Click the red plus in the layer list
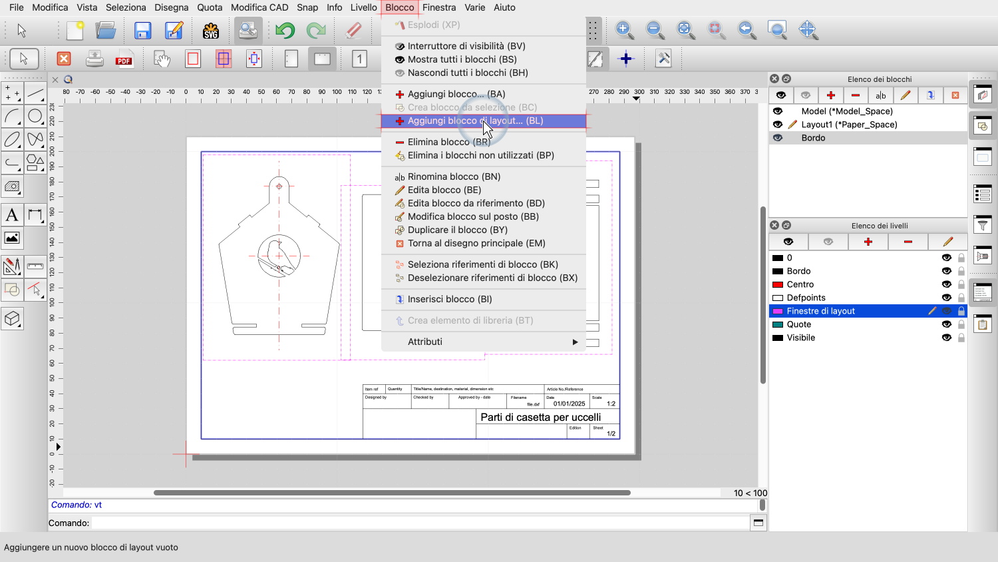Image resolution: width=998 pixels, height=562 pixels. (x=868, y=242)
